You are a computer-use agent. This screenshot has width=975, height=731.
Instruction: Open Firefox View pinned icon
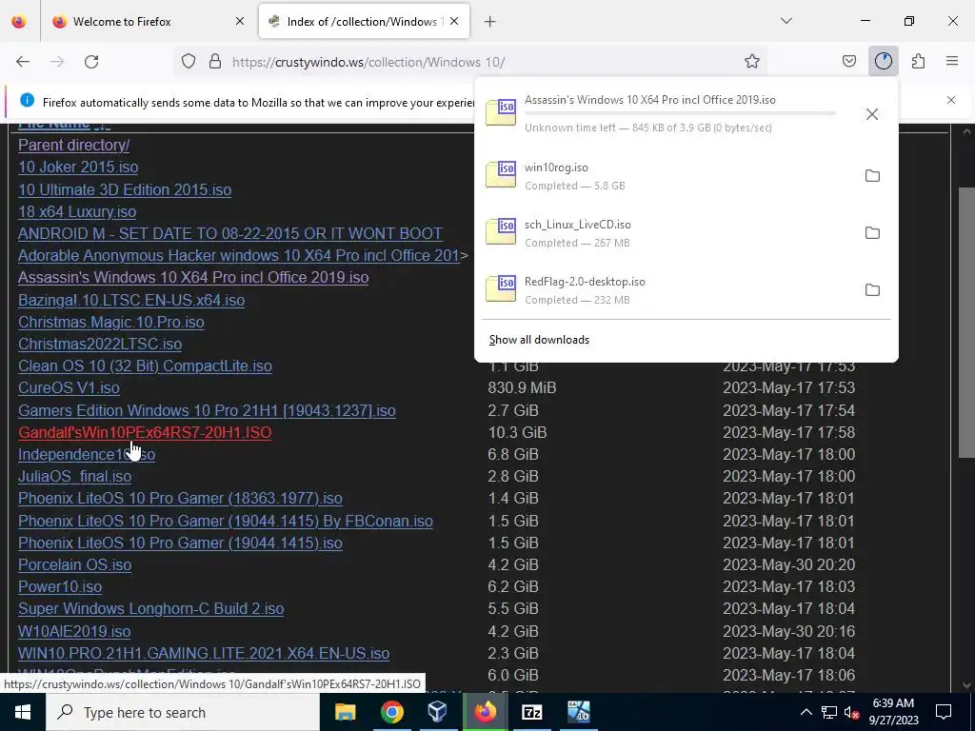19,22
